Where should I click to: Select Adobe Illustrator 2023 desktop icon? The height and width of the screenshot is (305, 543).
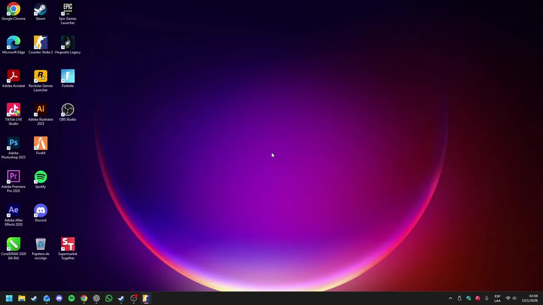click(40, 114)
